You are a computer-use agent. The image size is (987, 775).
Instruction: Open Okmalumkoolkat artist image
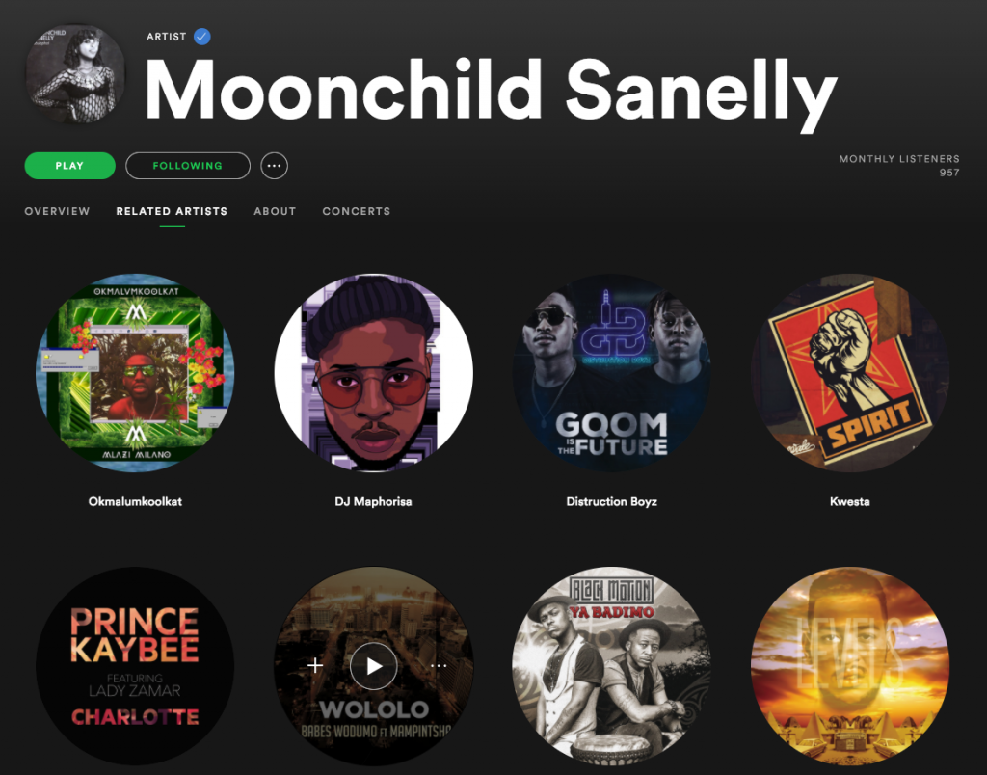[x=135, y=373]
